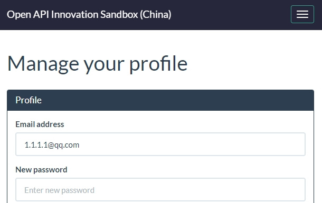Click the Manage your profile heading
322x203 pixels.
[x=97, y=64]
